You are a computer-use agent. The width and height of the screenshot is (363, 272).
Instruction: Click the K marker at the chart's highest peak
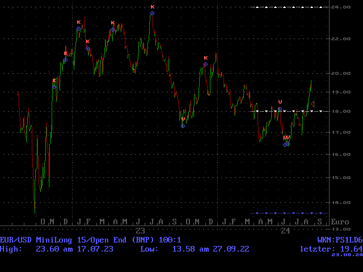tap(152, 7)
